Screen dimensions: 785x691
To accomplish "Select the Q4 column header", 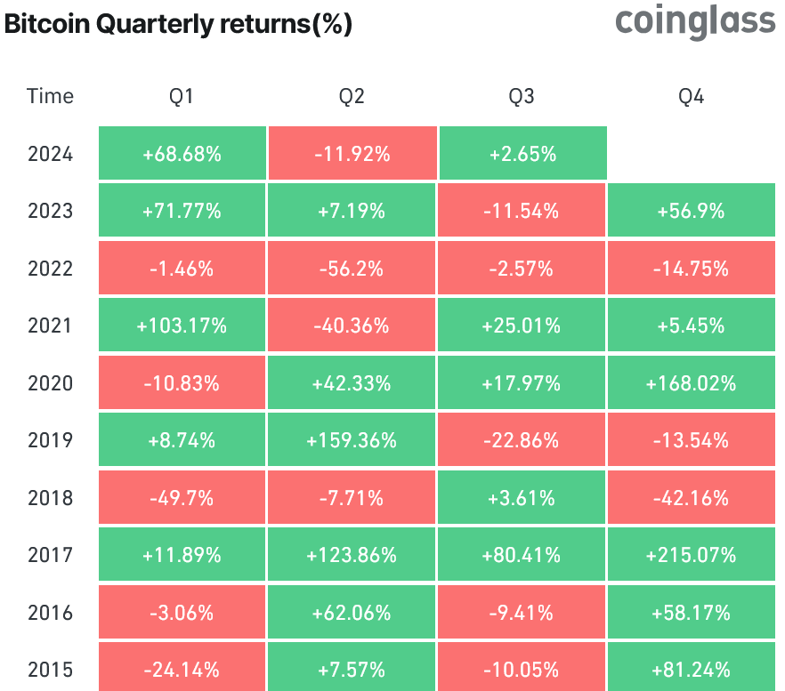I will (x=691, y=96).
